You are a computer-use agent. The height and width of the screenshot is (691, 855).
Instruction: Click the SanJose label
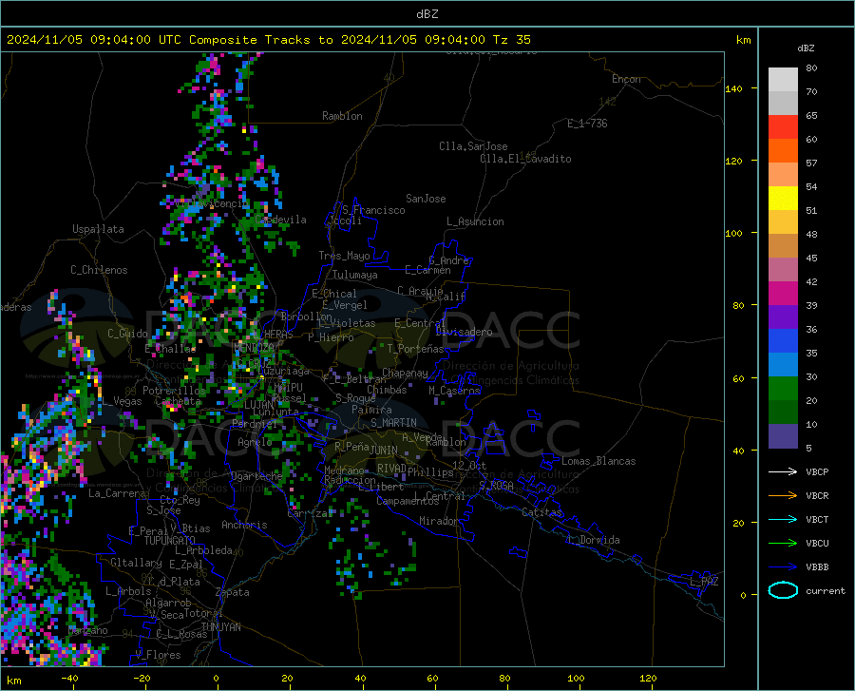426,199
